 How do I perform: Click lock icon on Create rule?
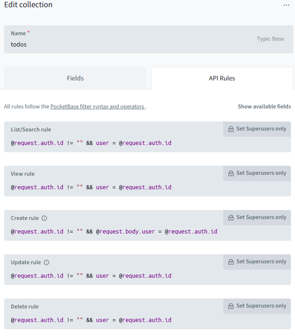coord(231,218)
